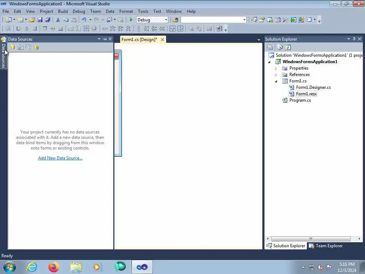The image size is (365, 274).
Task: Click the Align Lefts layout icon
Action: pyautogui.click(x=19, y=29)
